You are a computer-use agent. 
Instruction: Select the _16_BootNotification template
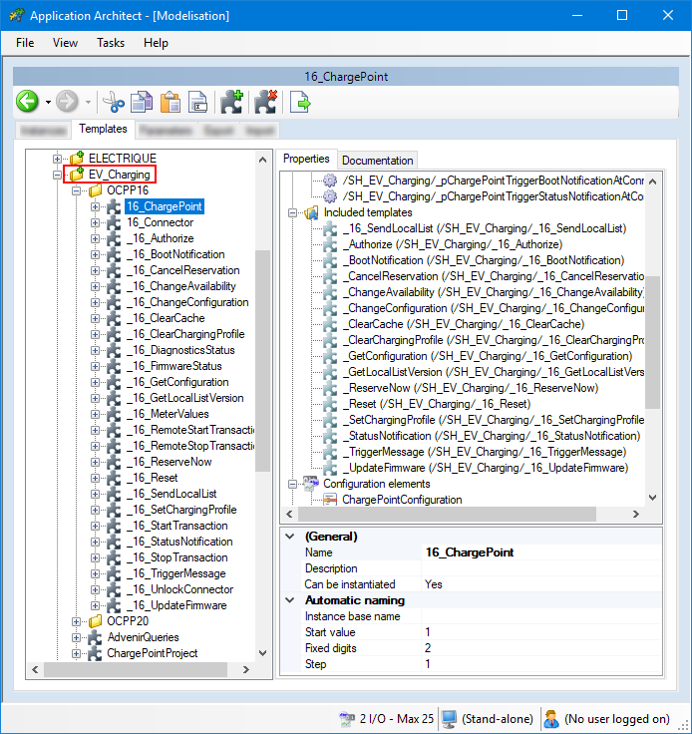point(175,254)
